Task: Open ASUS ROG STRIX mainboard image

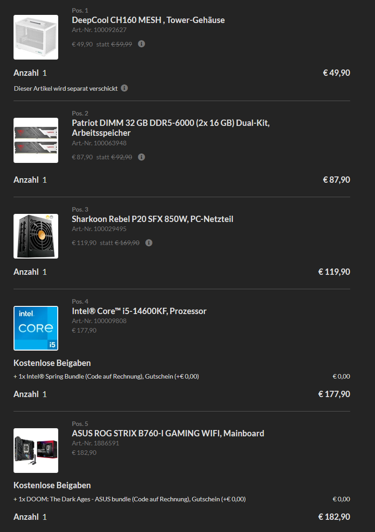Action: (x=36, y=451)
